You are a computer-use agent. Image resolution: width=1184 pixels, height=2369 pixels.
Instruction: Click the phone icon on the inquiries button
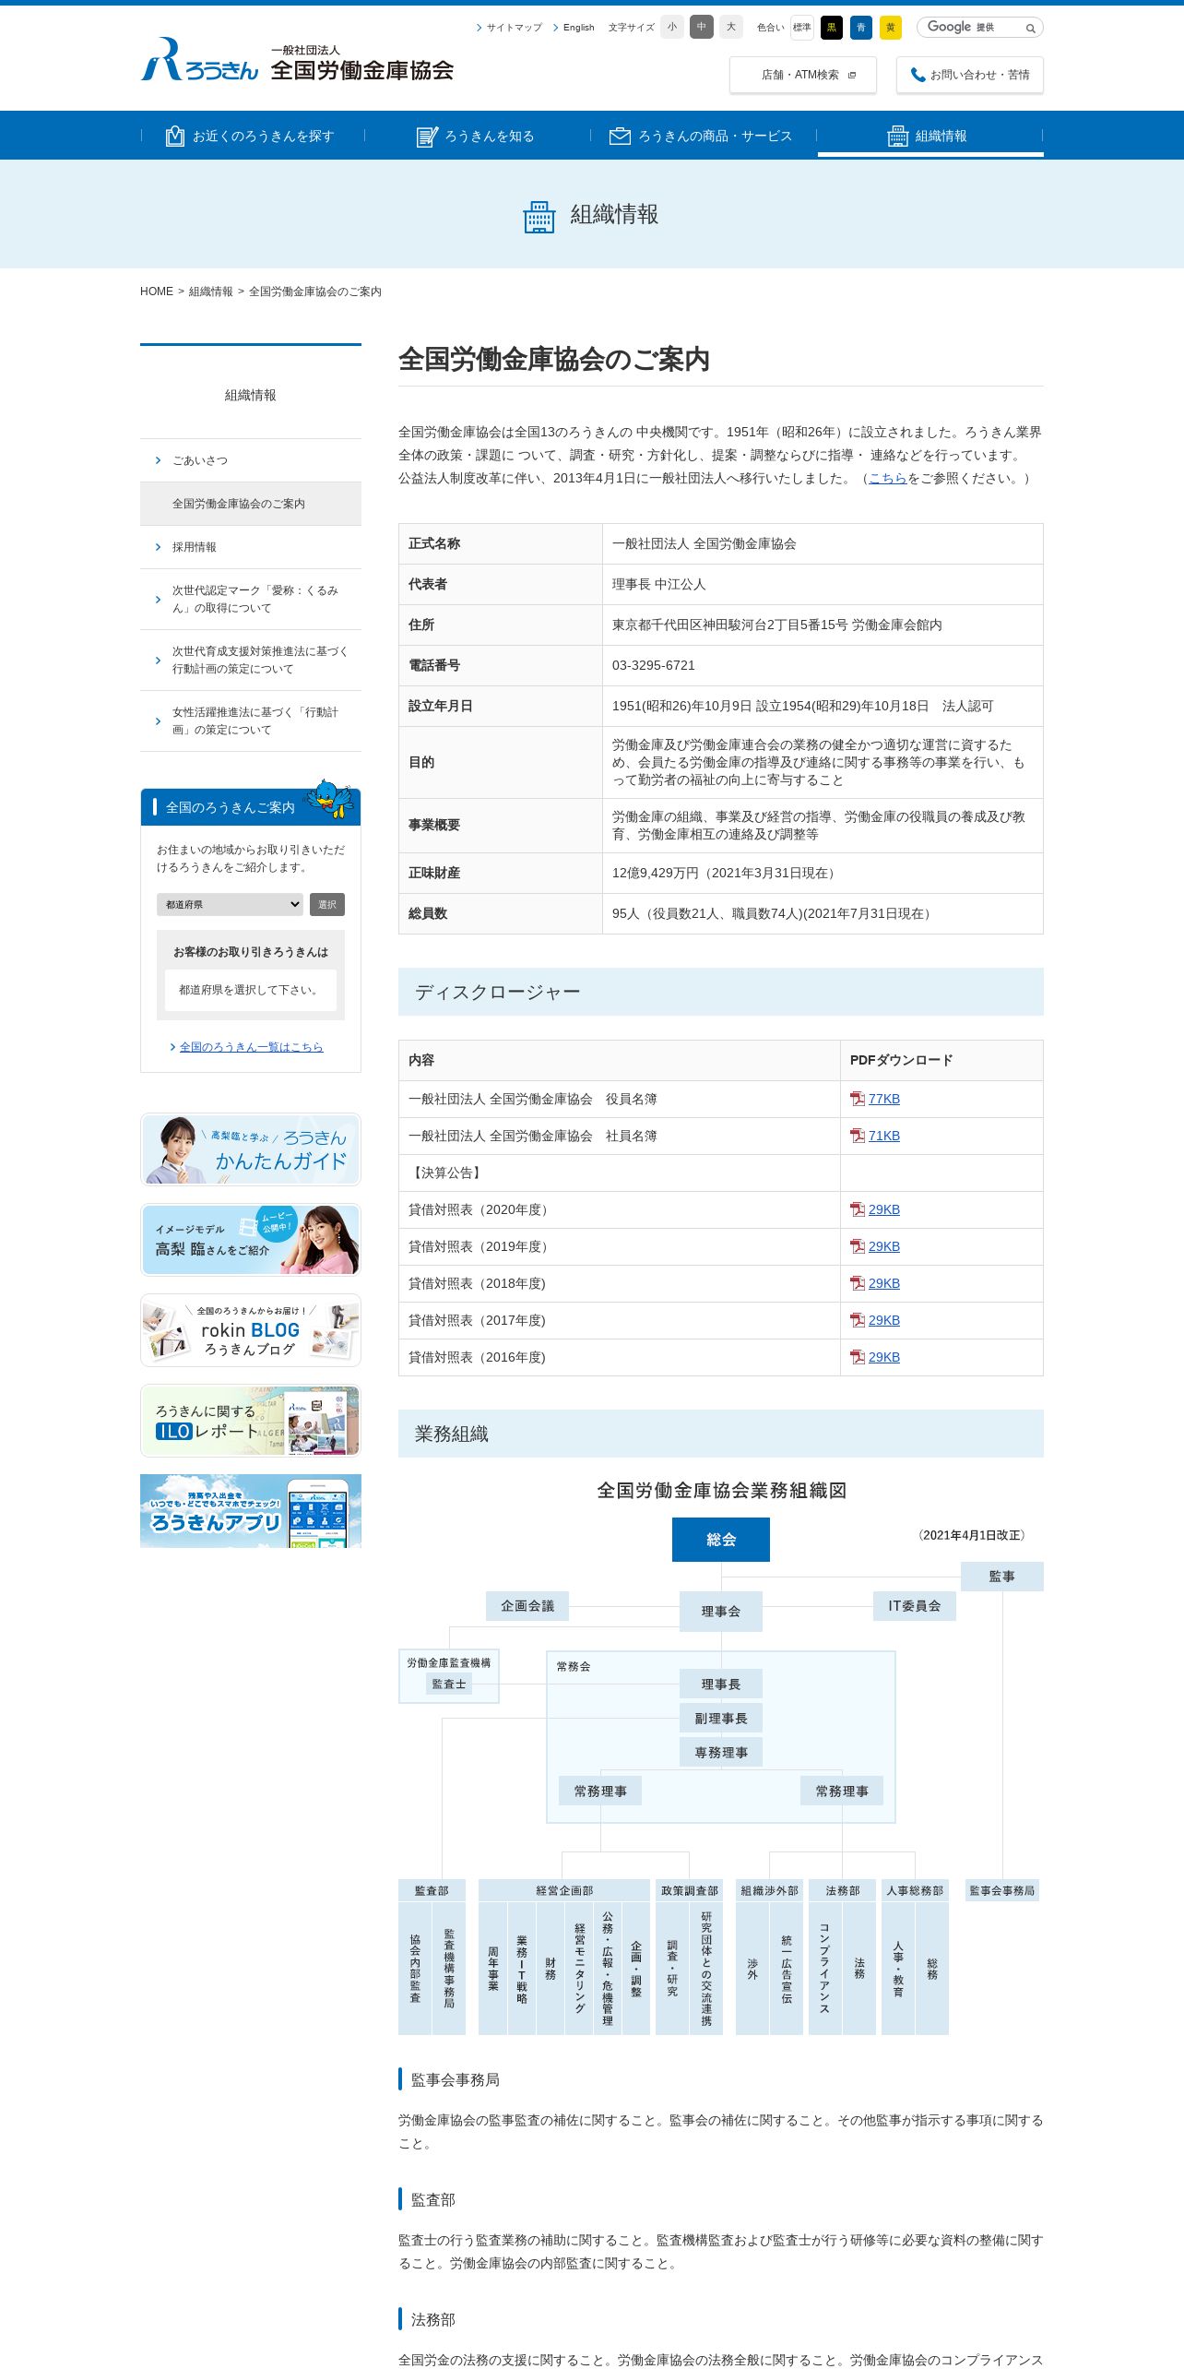coord(918,75)
